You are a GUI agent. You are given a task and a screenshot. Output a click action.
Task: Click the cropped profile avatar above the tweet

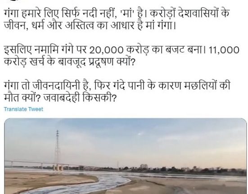tap(14, 0)
